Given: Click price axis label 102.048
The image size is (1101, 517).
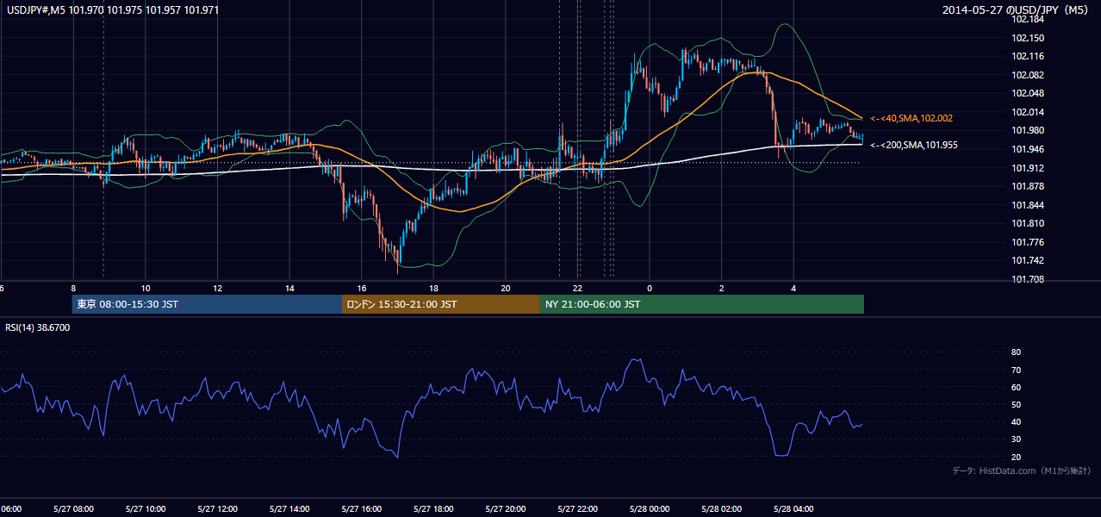Looking at the screenshot, I should (x=1029, y=93).
